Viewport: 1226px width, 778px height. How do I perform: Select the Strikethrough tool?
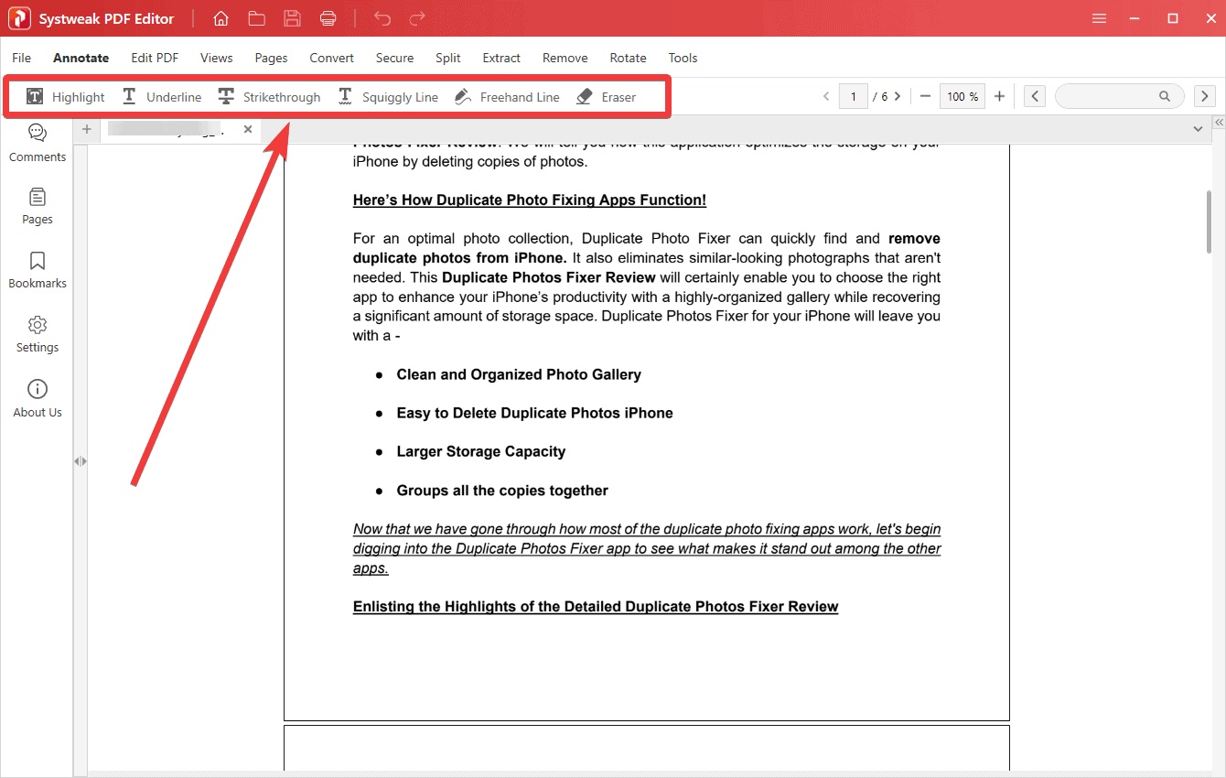point(269,96)
